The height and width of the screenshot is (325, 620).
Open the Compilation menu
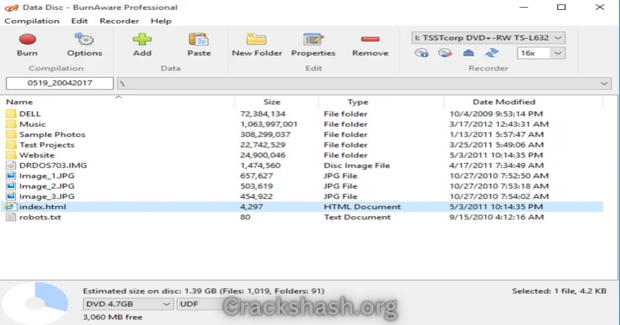point(32,21)
